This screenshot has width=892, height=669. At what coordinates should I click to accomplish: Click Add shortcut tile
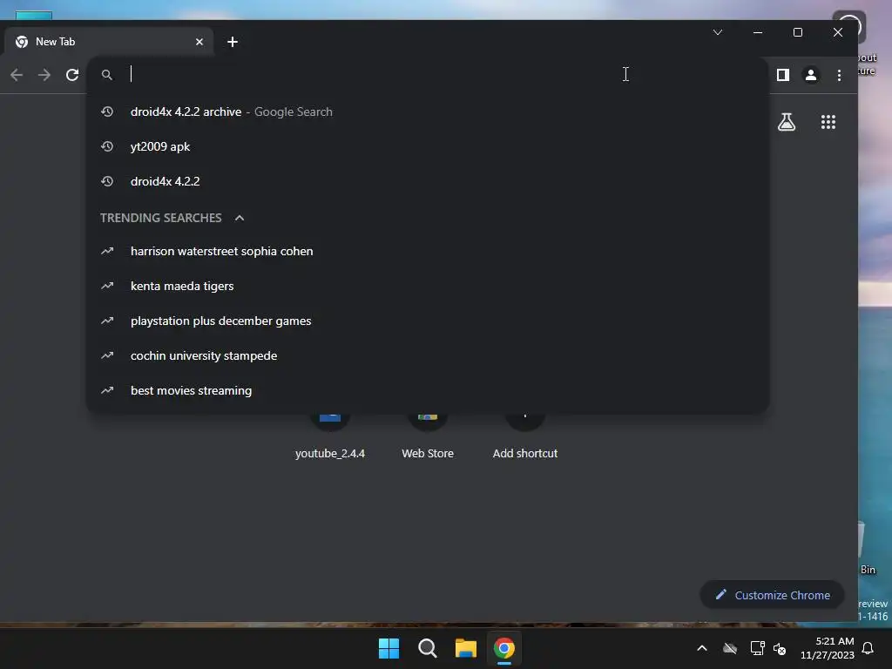(x=525, y=437)
